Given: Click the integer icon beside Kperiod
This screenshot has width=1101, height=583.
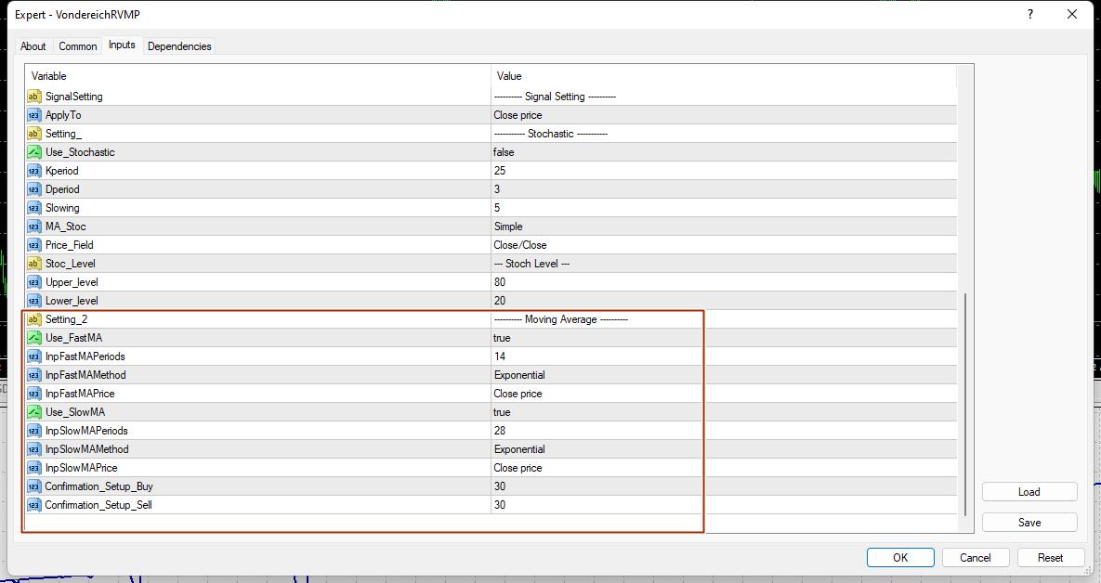Looking at the screenshot, I should (x=34, y=171).
